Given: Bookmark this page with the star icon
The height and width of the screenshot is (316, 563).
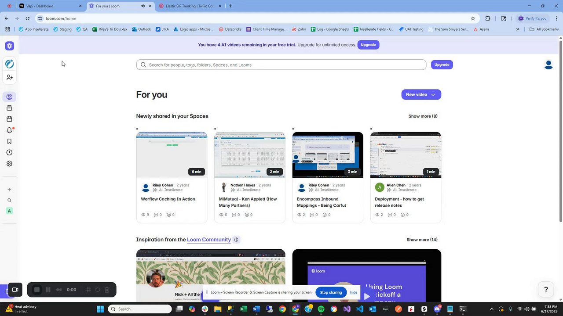Looking at the screenshot, I should pos(473,18).
